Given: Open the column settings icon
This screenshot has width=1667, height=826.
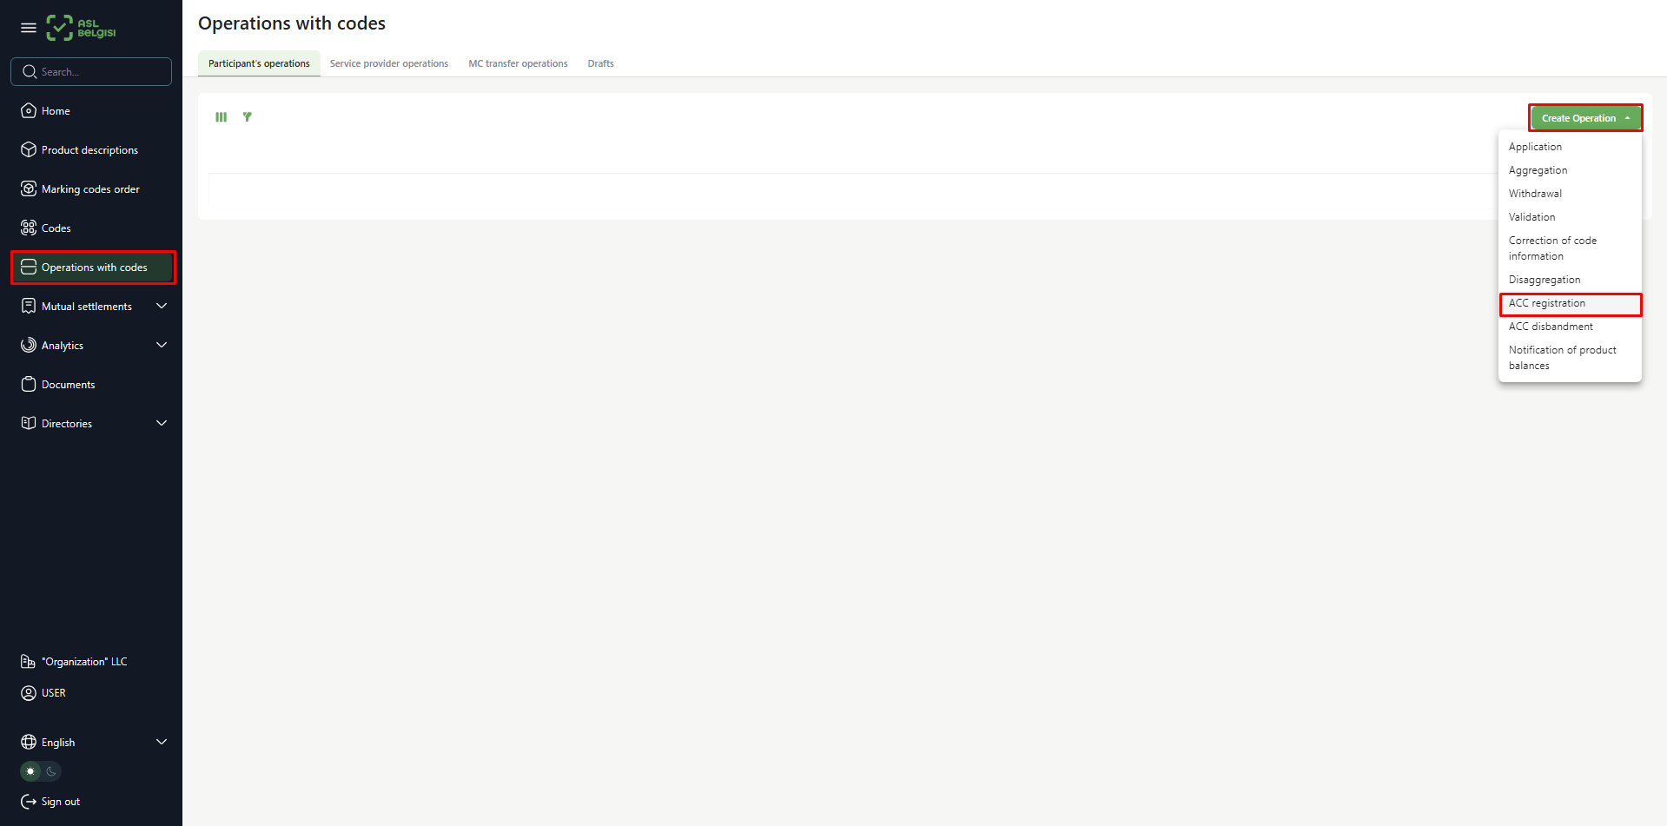Looking at the screenshot, I should point(222,117).
